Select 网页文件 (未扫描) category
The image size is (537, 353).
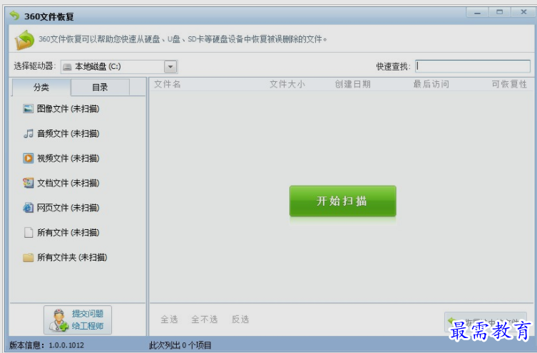[61, 207]
